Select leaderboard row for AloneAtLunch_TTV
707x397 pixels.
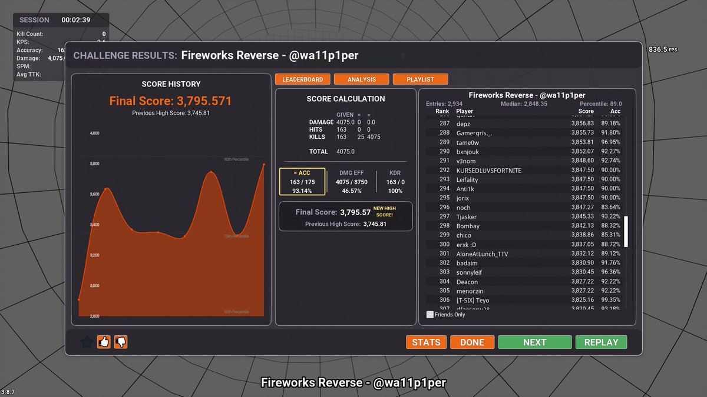(524, 254)
